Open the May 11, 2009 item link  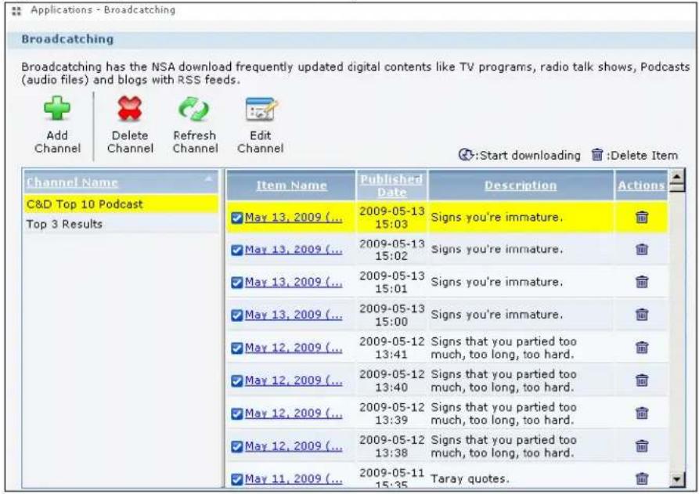(294, 479)
